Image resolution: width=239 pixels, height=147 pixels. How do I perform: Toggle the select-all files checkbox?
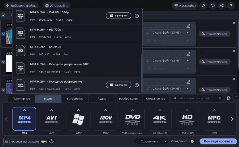point(3,15)
